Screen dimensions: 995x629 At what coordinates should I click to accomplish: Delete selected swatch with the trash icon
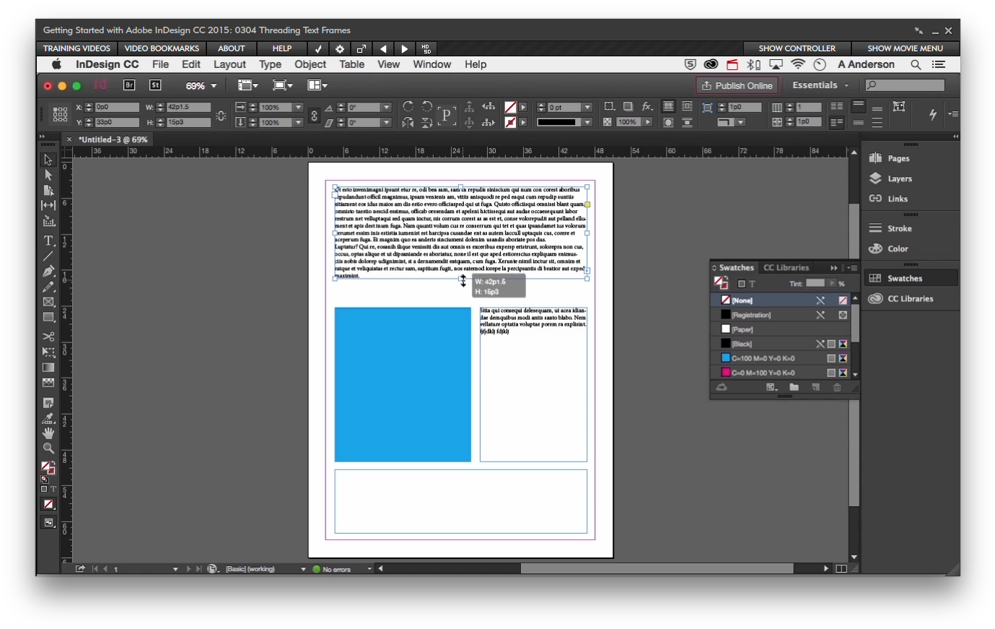click(x=837, y=387)
